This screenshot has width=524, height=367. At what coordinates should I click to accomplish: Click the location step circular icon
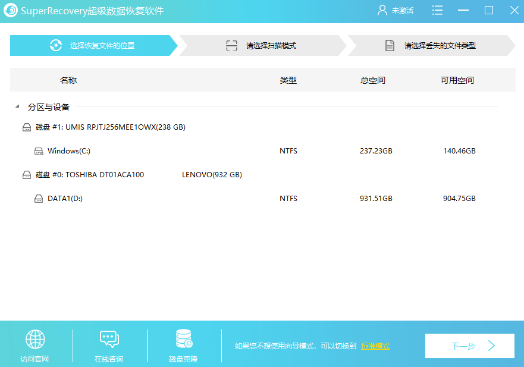coord(55,45)
